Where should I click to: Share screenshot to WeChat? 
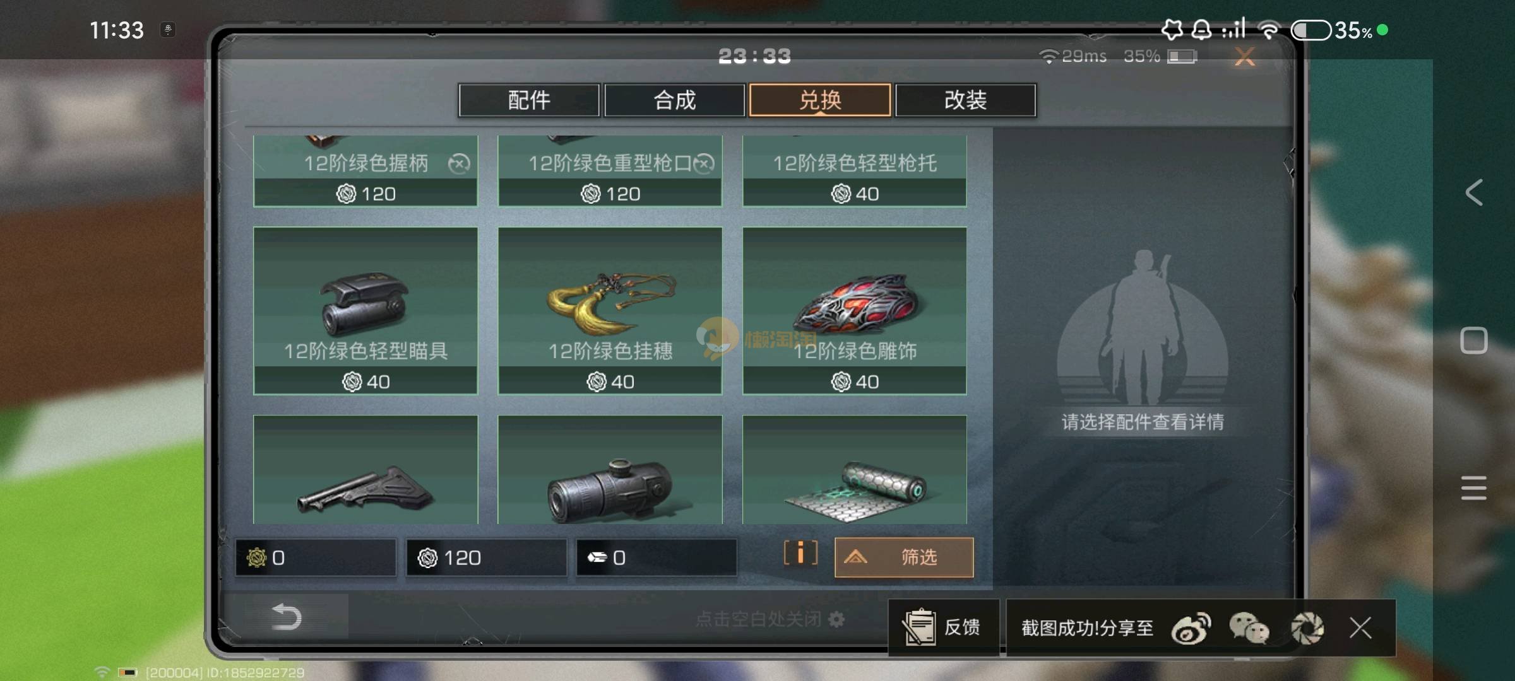pyautogui.click(x=1249, y=628)
